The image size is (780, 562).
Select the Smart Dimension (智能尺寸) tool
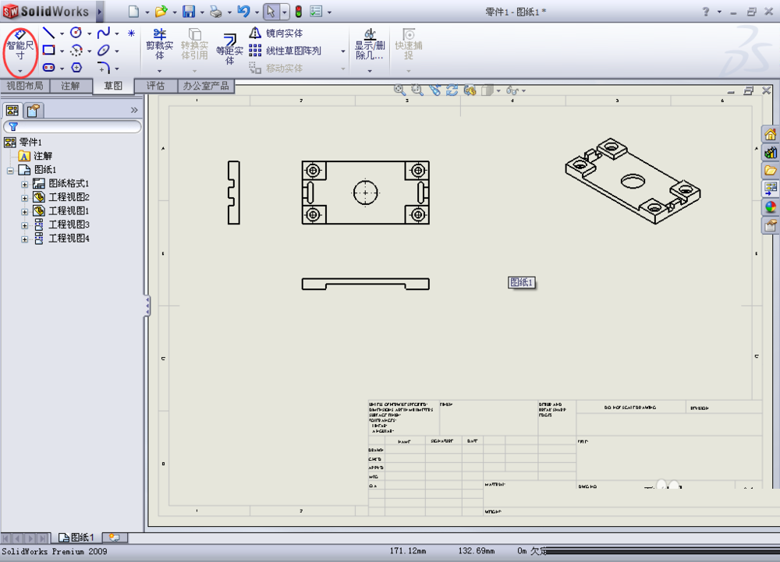[x=20, y=46]
